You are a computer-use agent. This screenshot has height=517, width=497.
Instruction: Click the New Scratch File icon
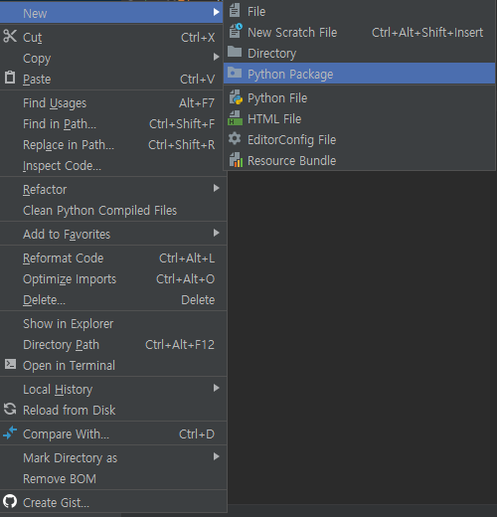236,31
